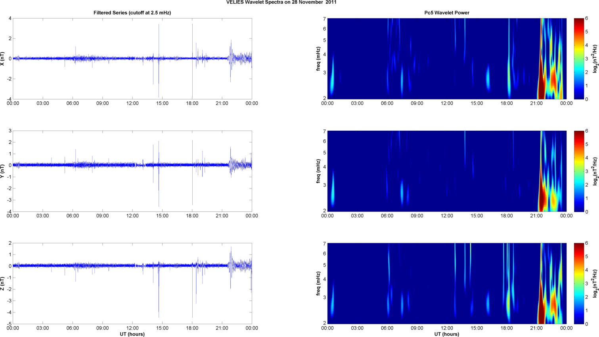The width and height of the screenshot is (599, 337).
Task: Click the VELIES Wavelet Spectra main title
Action: click(281, 2)
